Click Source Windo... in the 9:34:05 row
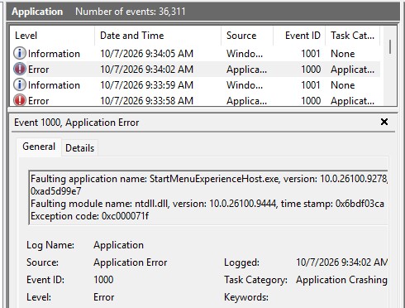405x308 pixels. point(245,54)
